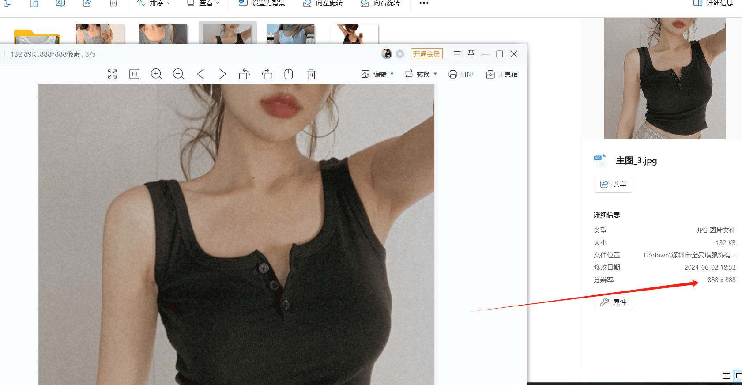Select the blue tank top thumbnail
Image resolution: width=742 pixels, height=385 pixels.
(x=290, y=34)
